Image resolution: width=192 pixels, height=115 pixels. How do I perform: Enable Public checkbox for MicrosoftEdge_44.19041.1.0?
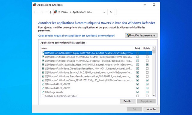point(147,57)
